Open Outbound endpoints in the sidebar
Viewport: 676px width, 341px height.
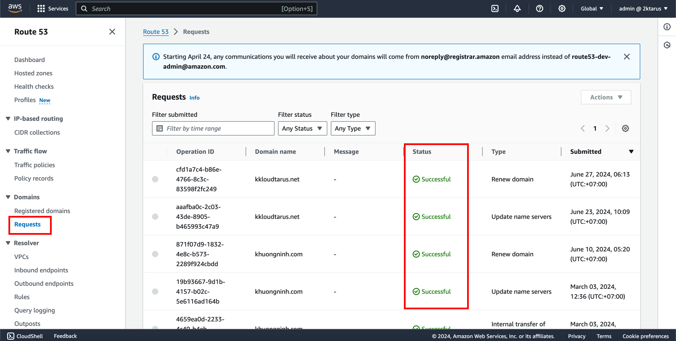pos(44,284)
